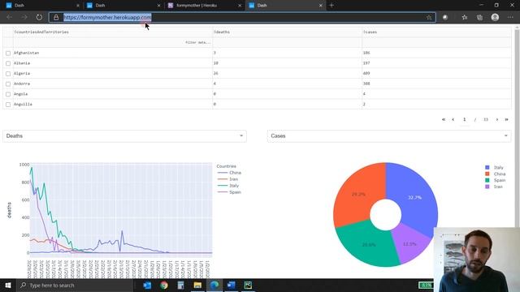The height and width of the screenshot is (292, 520).
Task: Launch Outlook from the taskbar
Action: tap(147, 285)
